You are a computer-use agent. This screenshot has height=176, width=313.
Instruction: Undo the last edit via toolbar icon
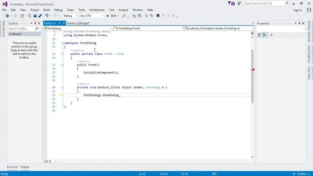(47, 16)
